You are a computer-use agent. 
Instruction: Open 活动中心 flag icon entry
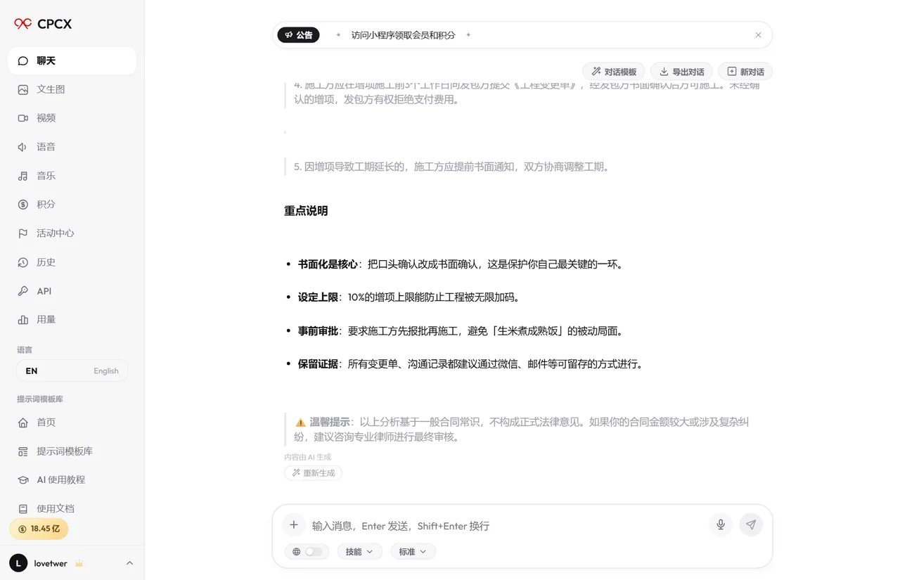point(72,233)
